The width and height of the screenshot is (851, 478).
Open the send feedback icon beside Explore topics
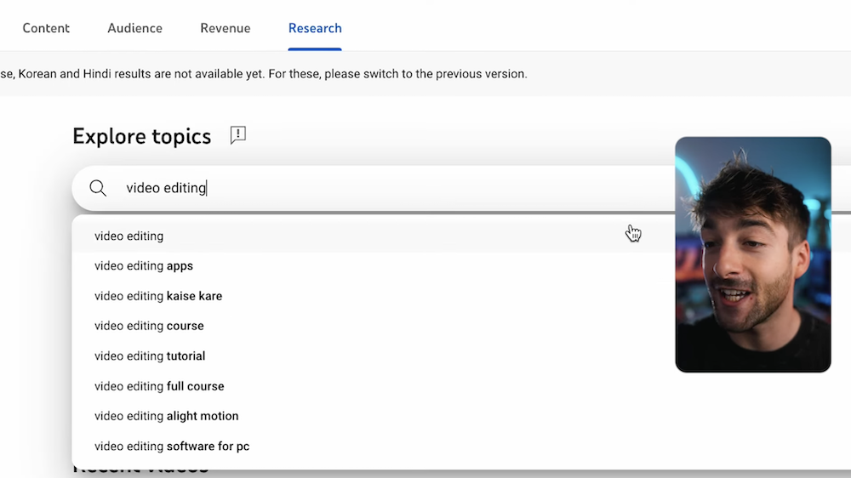pos(237,135)
